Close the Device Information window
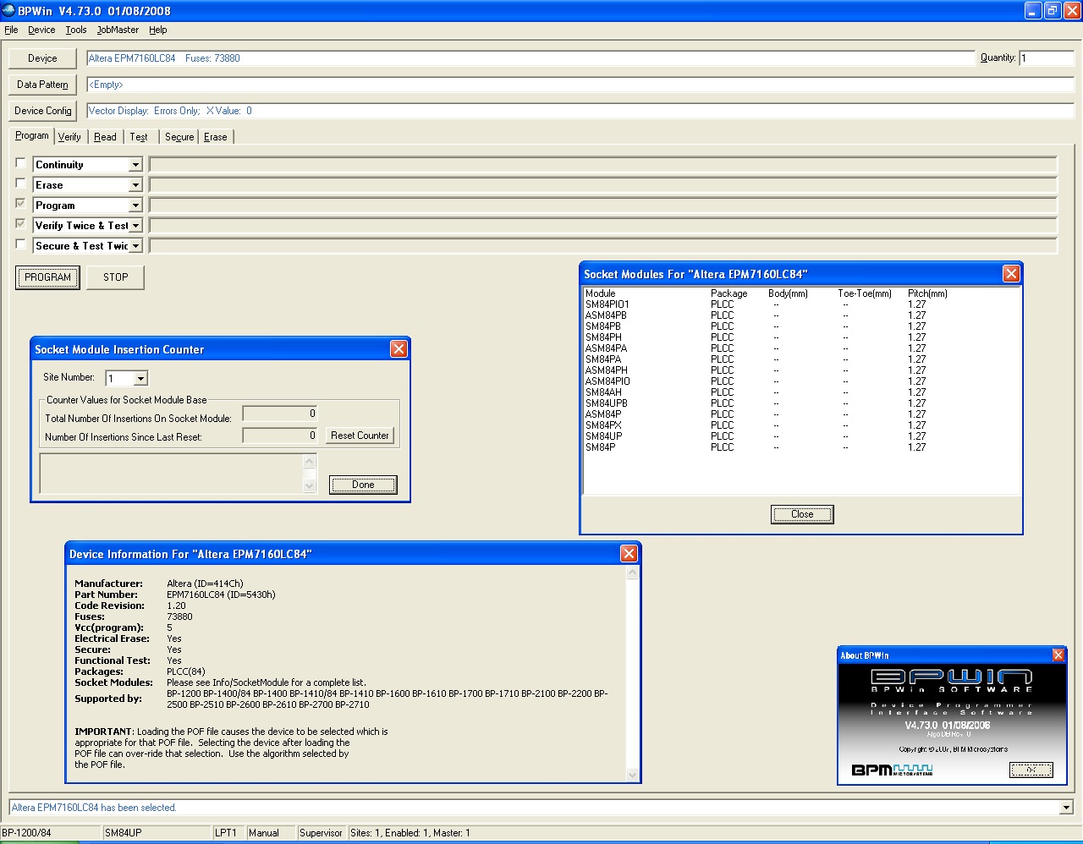 click(x=629, y=553)
